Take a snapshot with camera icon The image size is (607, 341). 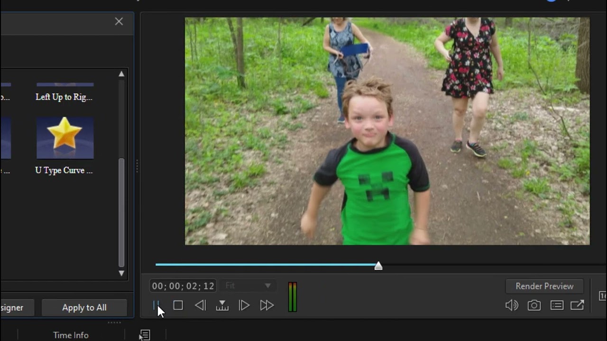tap(534, 305)
